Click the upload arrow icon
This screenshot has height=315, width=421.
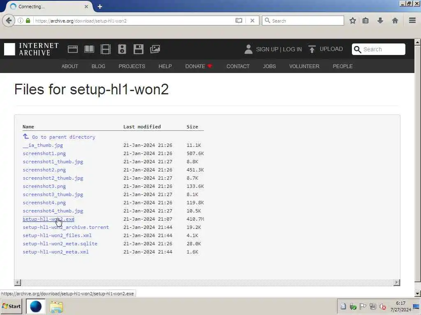(312, 49)
